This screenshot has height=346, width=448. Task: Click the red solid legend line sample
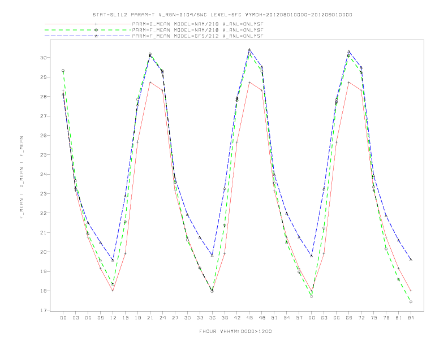click(x=88, y=24)
